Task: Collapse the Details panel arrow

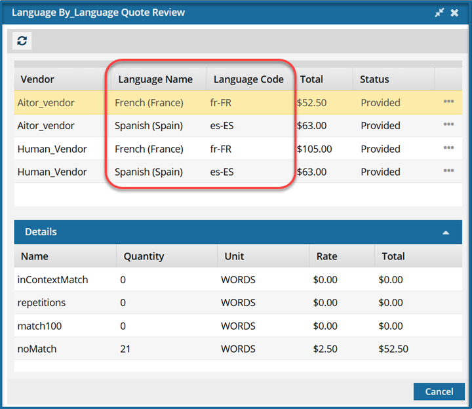Action: [446, 232]
